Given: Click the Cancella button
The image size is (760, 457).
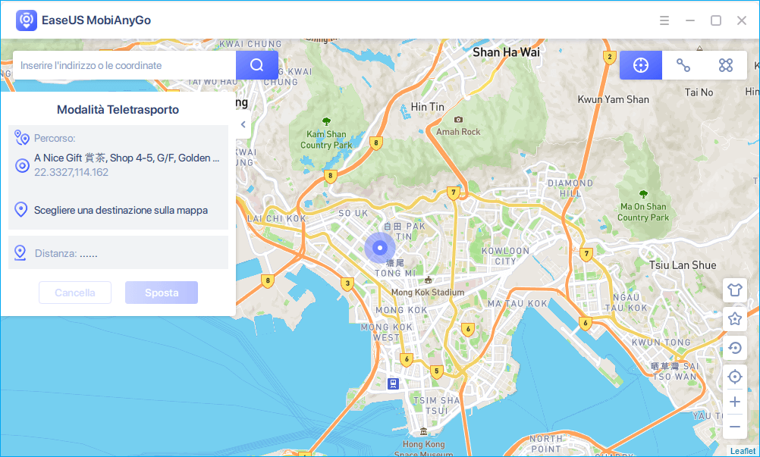Looking at the screenshot, I should point(75,293).
